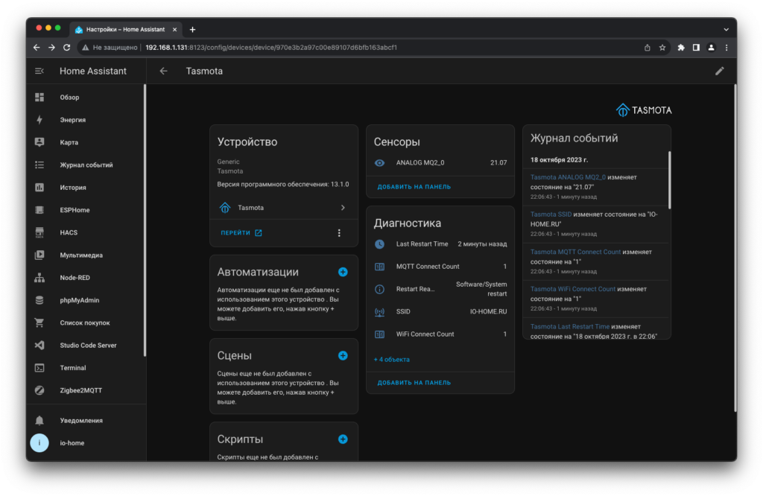Viewport: 763px width, 496px height.
Task: Expand the +4 объекта hidden entities
Action: [x=392, y=360]
